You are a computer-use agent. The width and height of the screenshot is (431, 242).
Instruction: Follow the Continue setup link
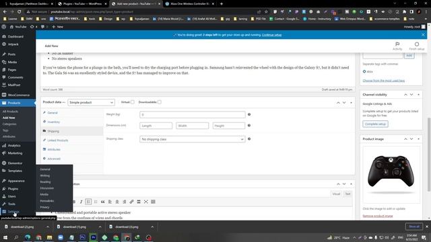click(271, 35)
